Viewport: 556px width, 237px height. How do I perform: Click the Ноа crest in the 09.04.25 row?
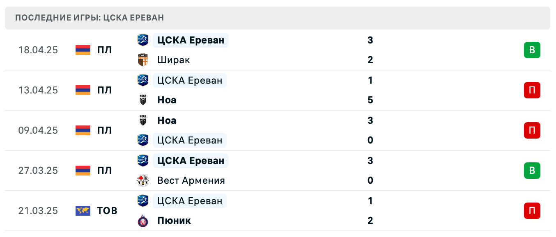tap(143, 121)
